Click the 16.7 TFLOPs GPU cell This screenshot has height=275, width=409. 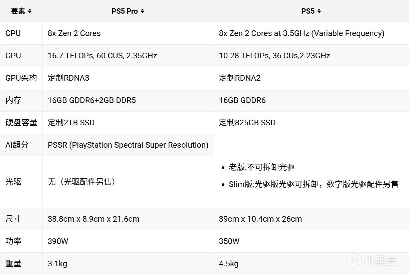pyautogui.click(x=102, y=56)
